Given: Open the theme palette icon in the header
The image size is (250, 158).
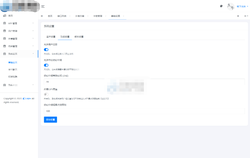Looking at the screenshot, I should coord(221,6).
